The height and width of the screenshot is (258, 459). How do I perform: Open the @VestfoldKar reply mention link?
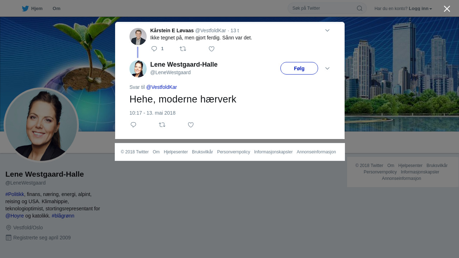click(x=161, y=87)
